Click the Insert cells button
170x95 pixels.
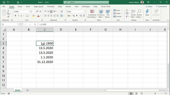(118, 10)
